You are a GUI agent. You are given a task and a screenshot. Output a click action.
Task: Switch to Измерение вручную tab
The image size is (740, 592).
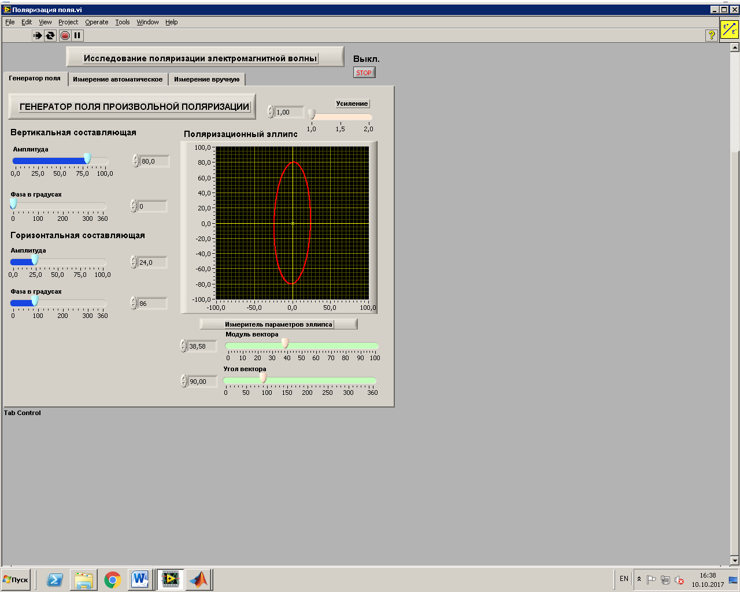pos(207,79)
